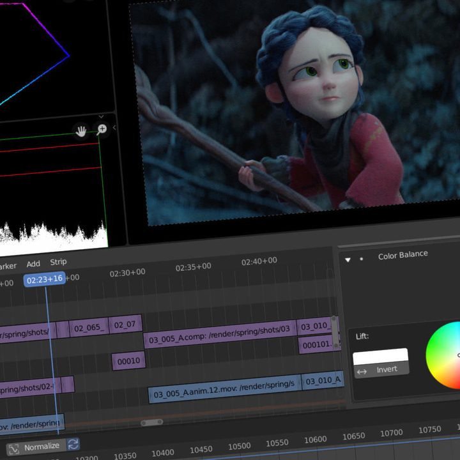
Task: Expand the chevron above the scope gizmos
Action: [x=101, y=117]
